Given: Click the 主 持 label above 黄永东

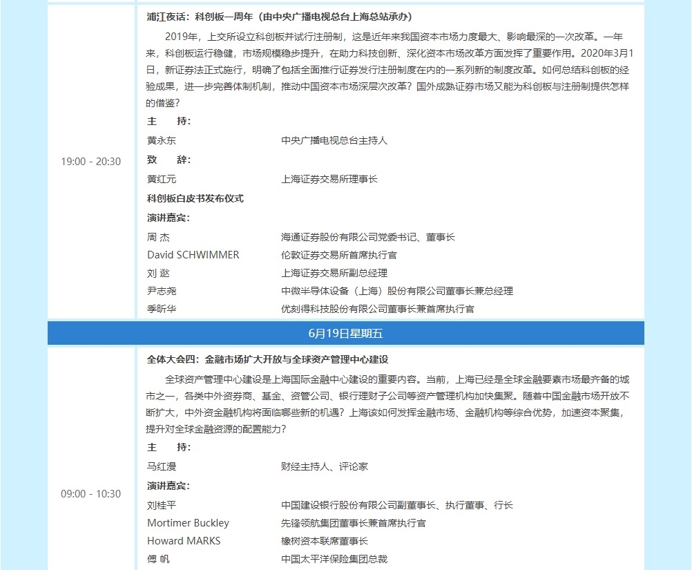Looking at the screenshot, I should [169, 121].
